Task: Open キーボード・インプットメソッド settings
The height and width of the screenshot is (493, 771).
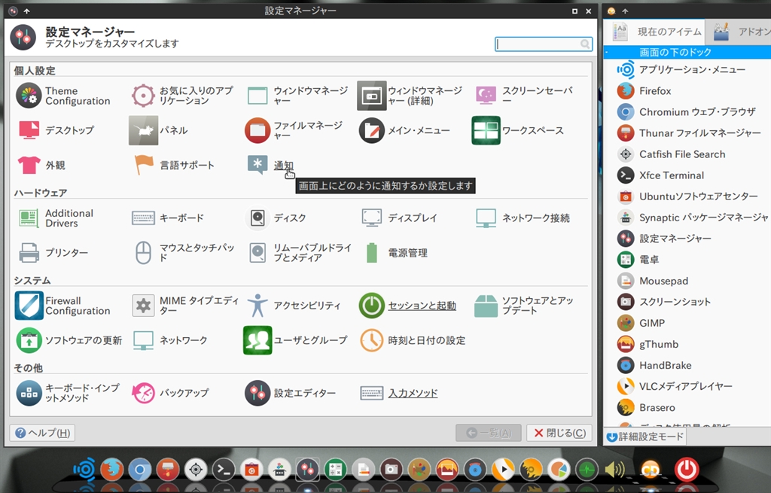Action: point(68,393)
